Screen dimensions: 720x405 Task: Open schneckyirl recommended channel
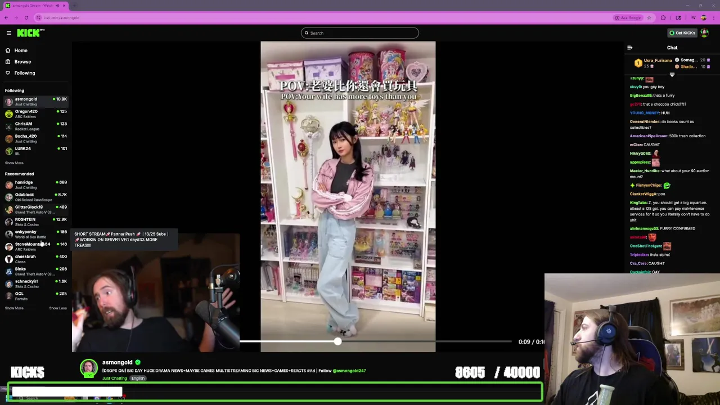click(x=35, y=283)
